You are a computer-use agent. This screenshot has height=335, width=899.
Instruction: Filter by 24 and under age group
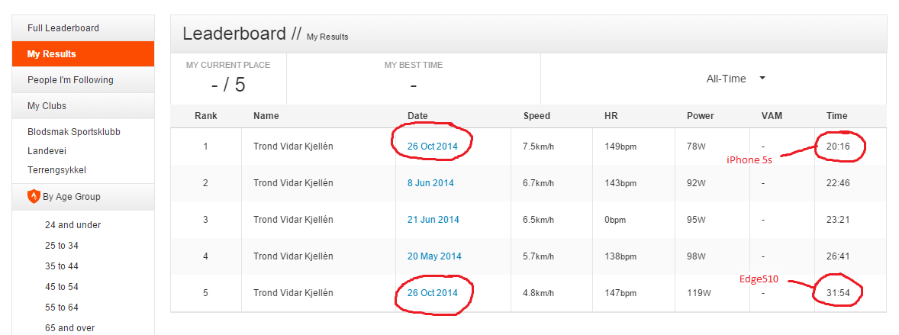pos(72,225)
